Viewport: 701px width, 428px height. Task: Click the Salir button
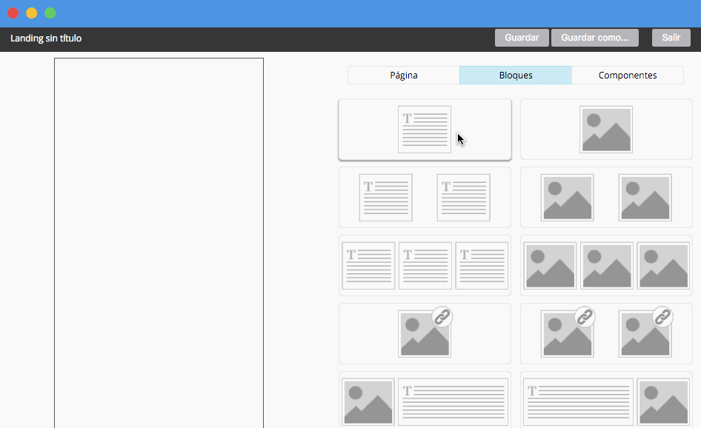(671, 37)
